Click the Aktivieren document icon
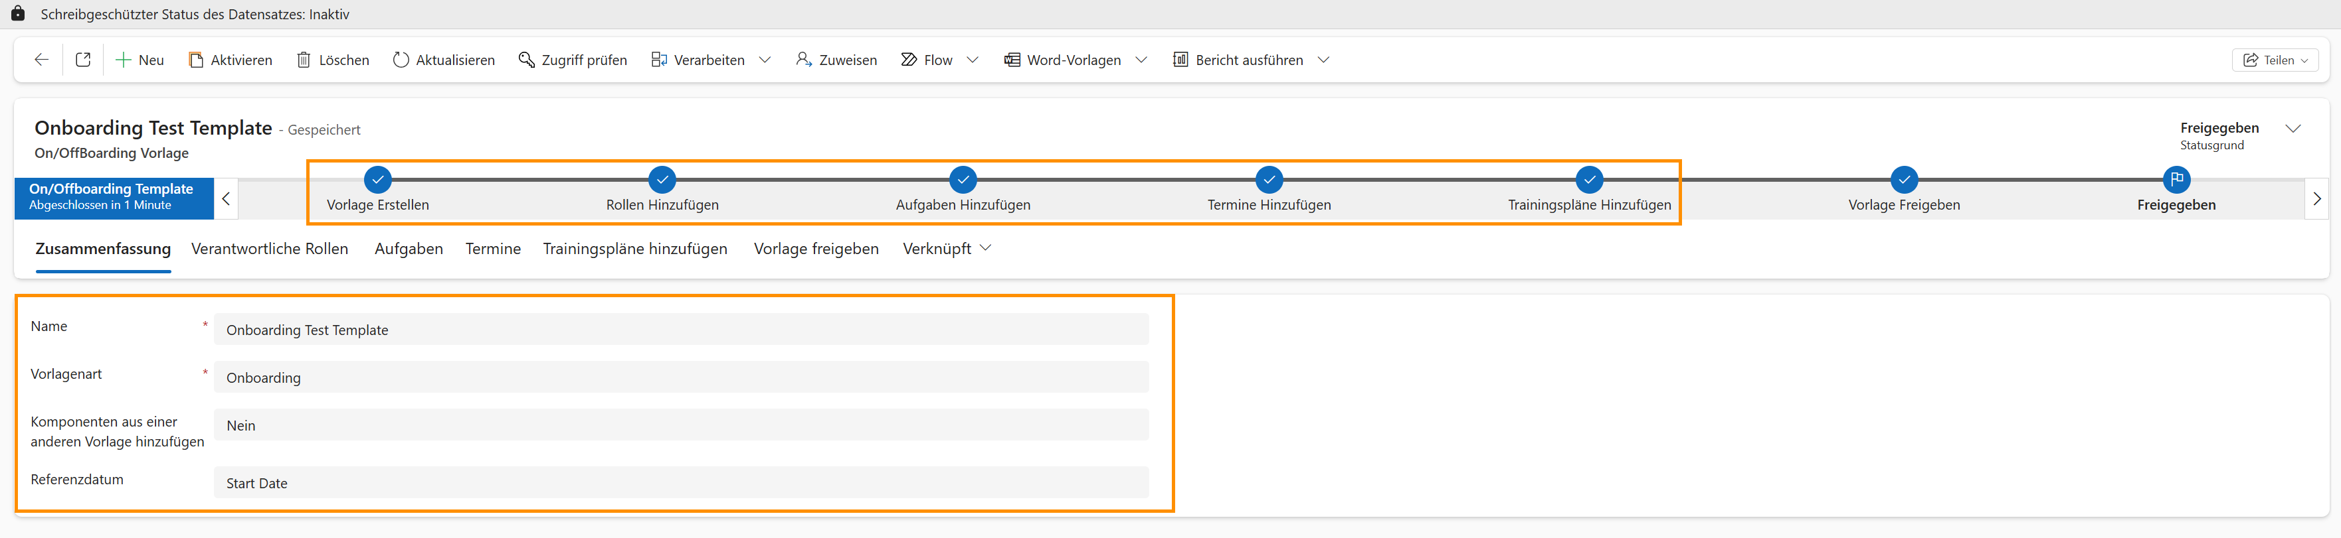Image resolution: width=2341 pixels, height=538 pixels. (195, 60)
